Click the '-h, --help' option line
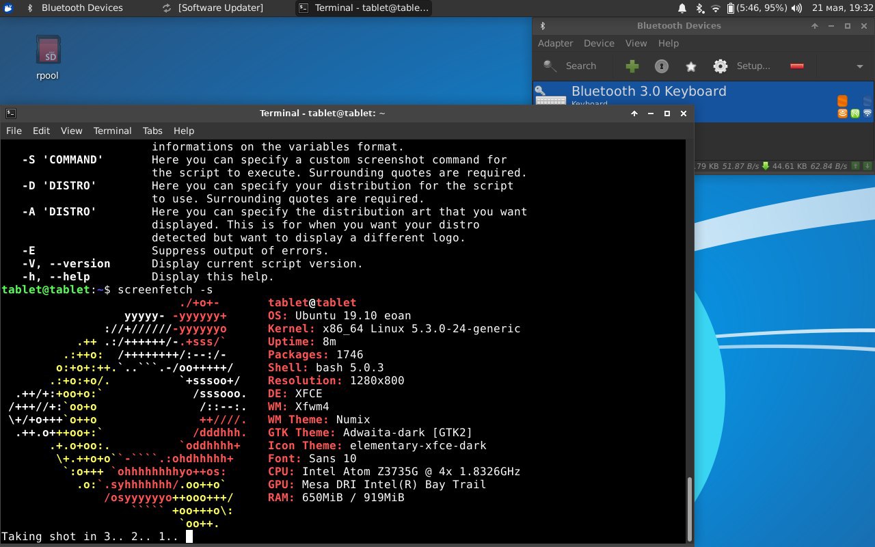The image size is (875, 547). [148, 277]
